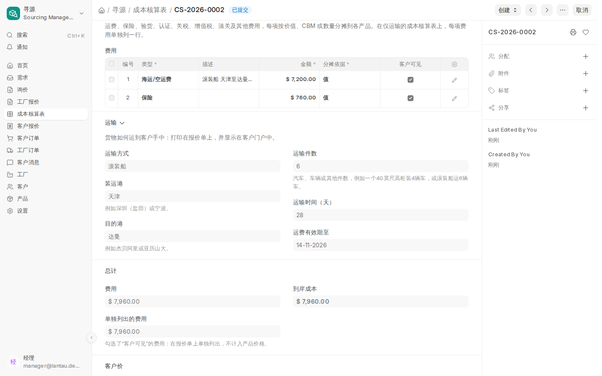
Task: Open the home breadcrumb icon
Action: [102, 10]
